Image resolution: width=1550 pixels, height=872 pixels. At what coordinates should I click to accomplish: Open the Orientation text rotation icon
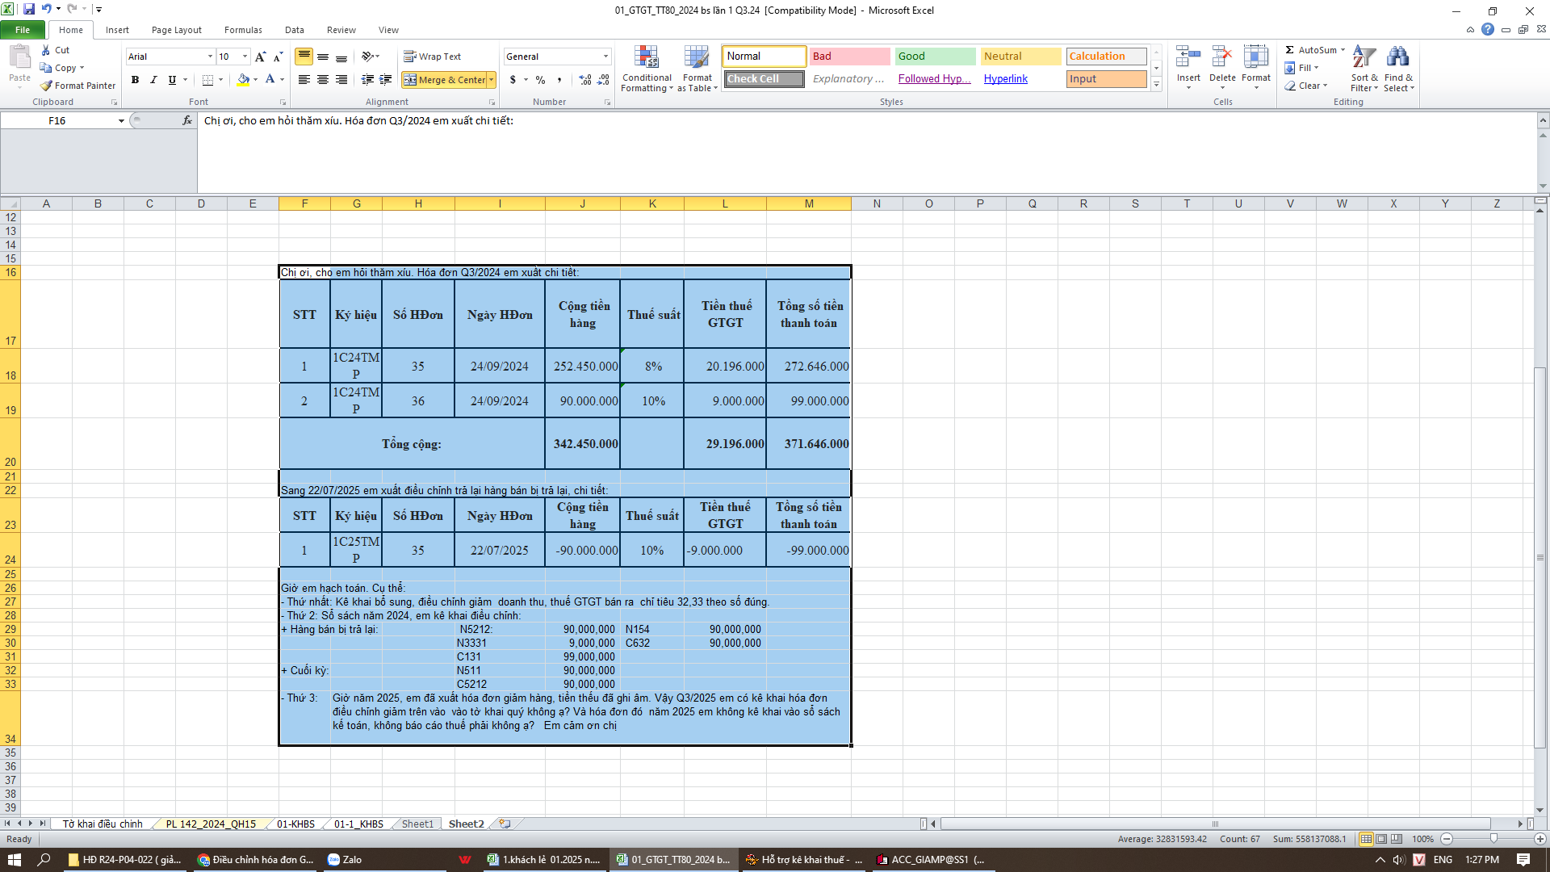coord(368,57)
